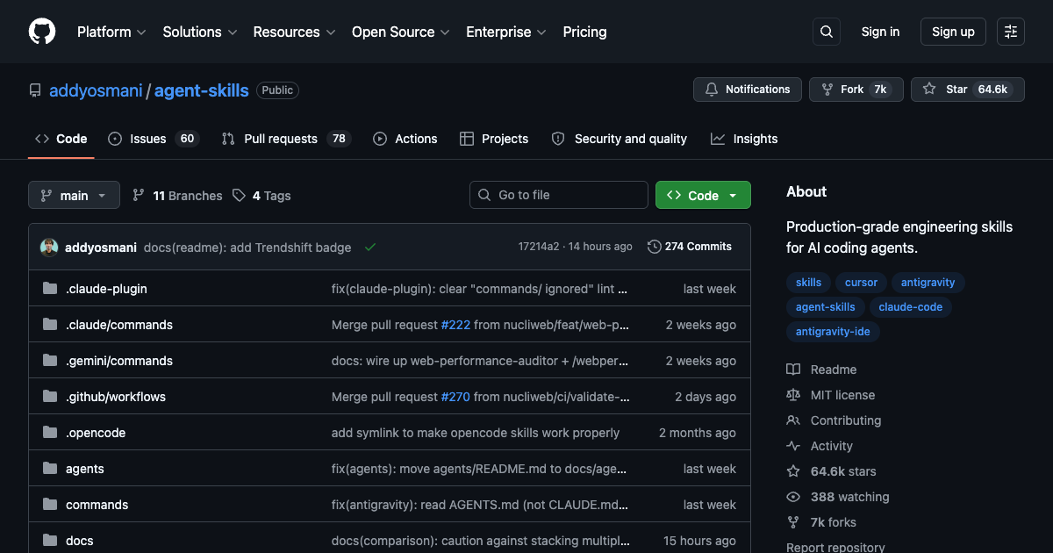Open 'add symlink to make opencode skills' commit
The width and height of the screenshot is (1053, 553).
(x=476, y=433)
